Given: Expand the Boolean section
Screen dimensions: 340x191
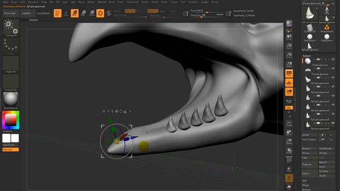Looking at the screenshot, I should click(x=307, y=189).
